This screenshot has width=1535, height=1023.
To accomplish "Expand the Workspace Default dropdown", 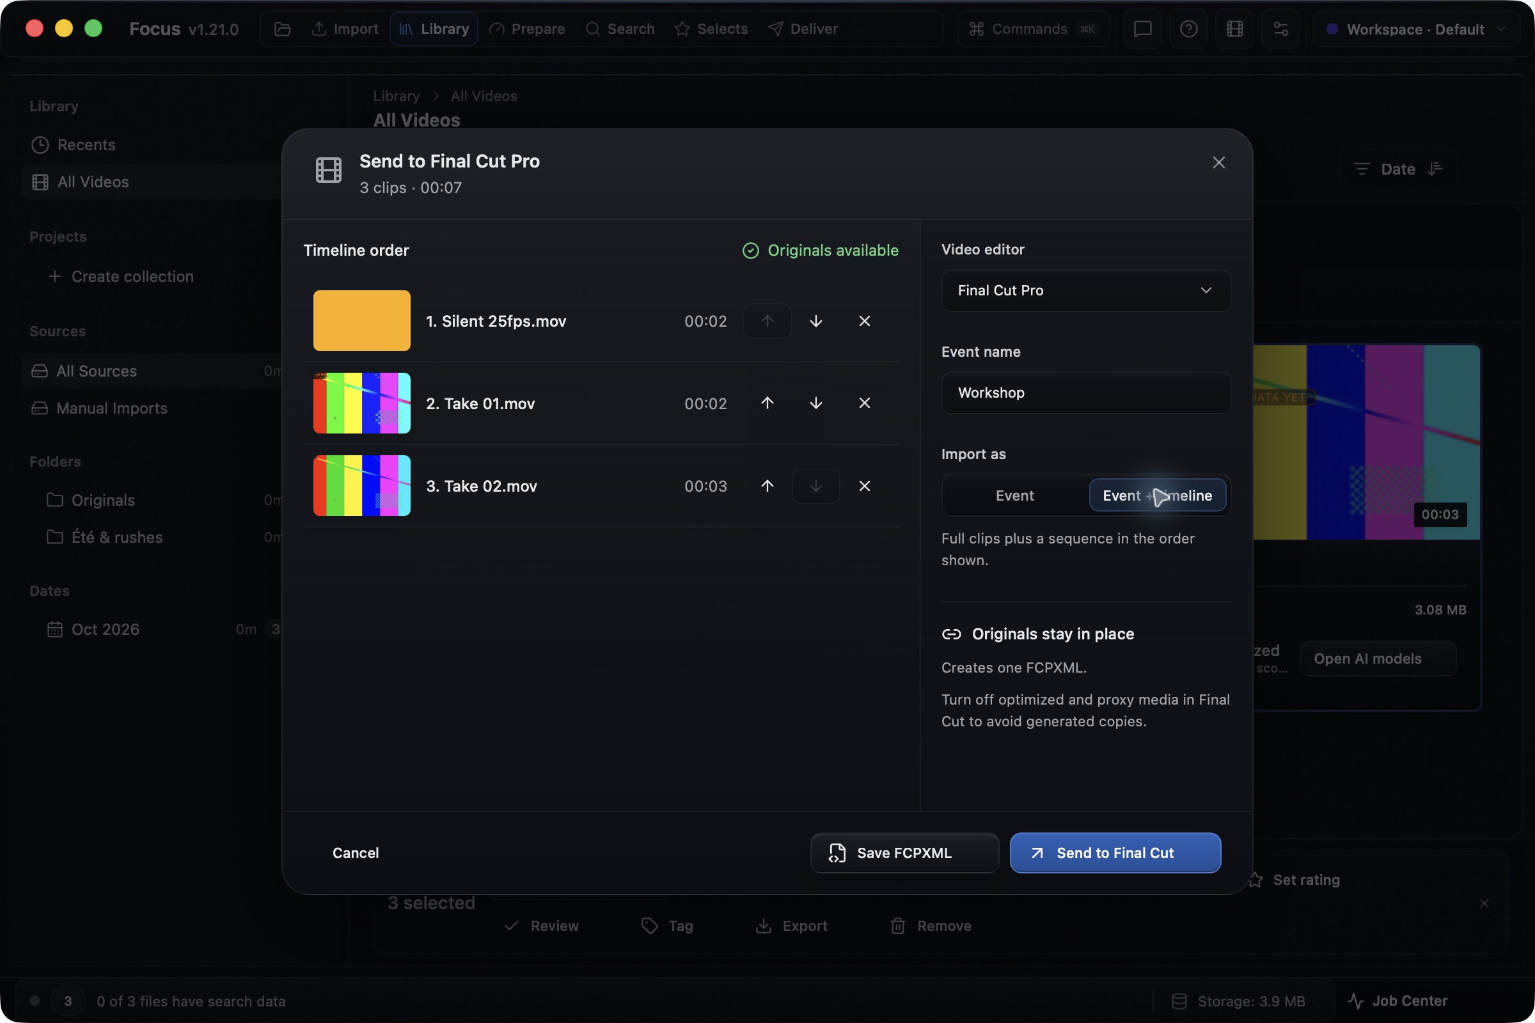I will tap(1417, 29).
